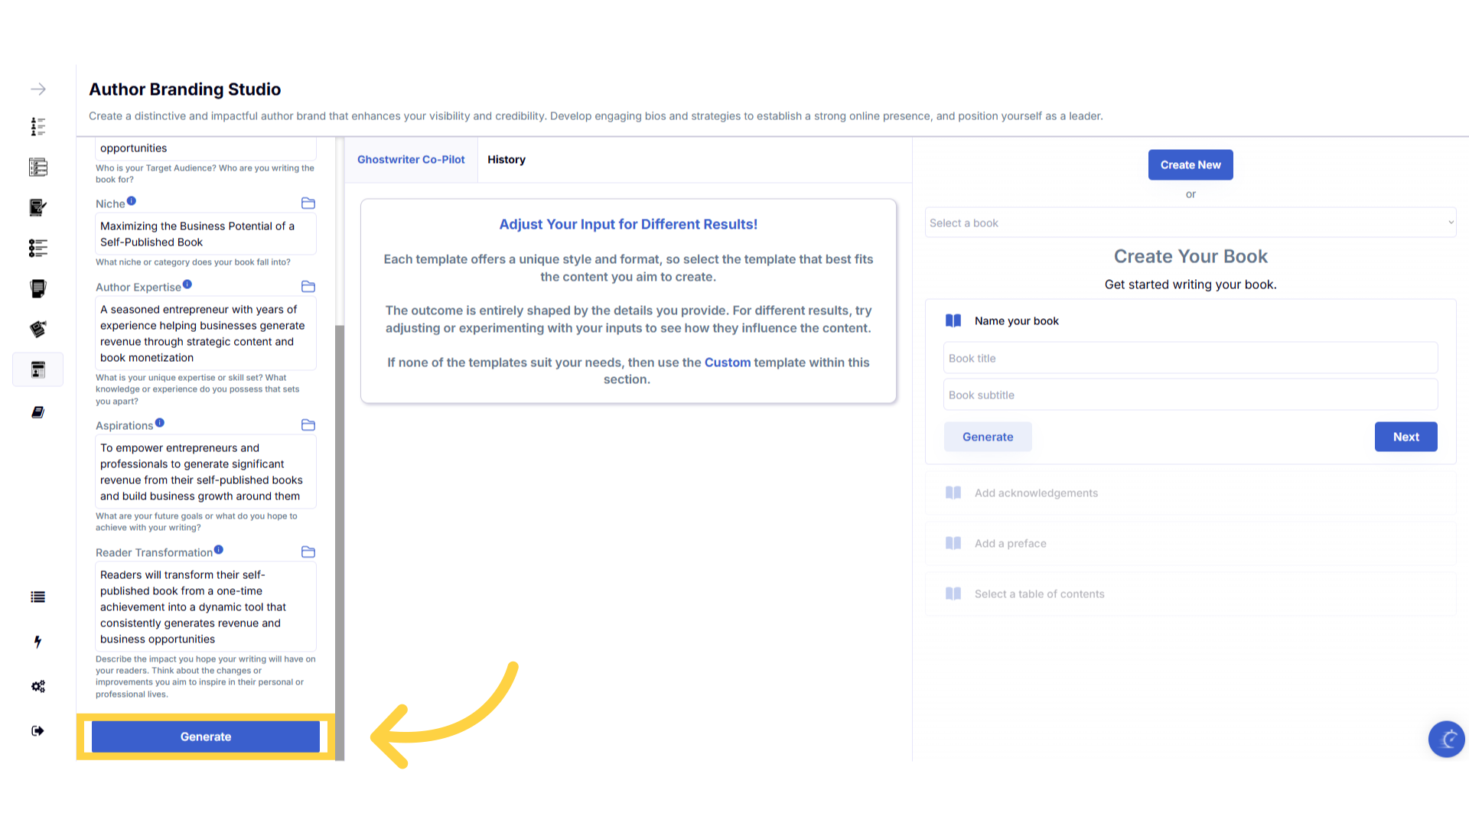This screenshot has height=826, width=1469.
Task: Open the book icon in the sidebar
Action: [x=38, y=412]
